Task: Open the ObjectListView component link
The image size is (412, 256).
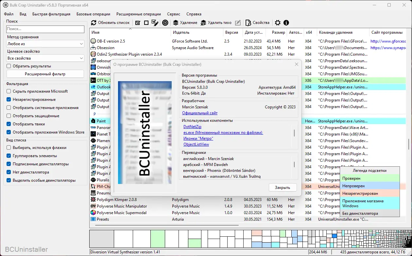Action: [x=196, y=144]
